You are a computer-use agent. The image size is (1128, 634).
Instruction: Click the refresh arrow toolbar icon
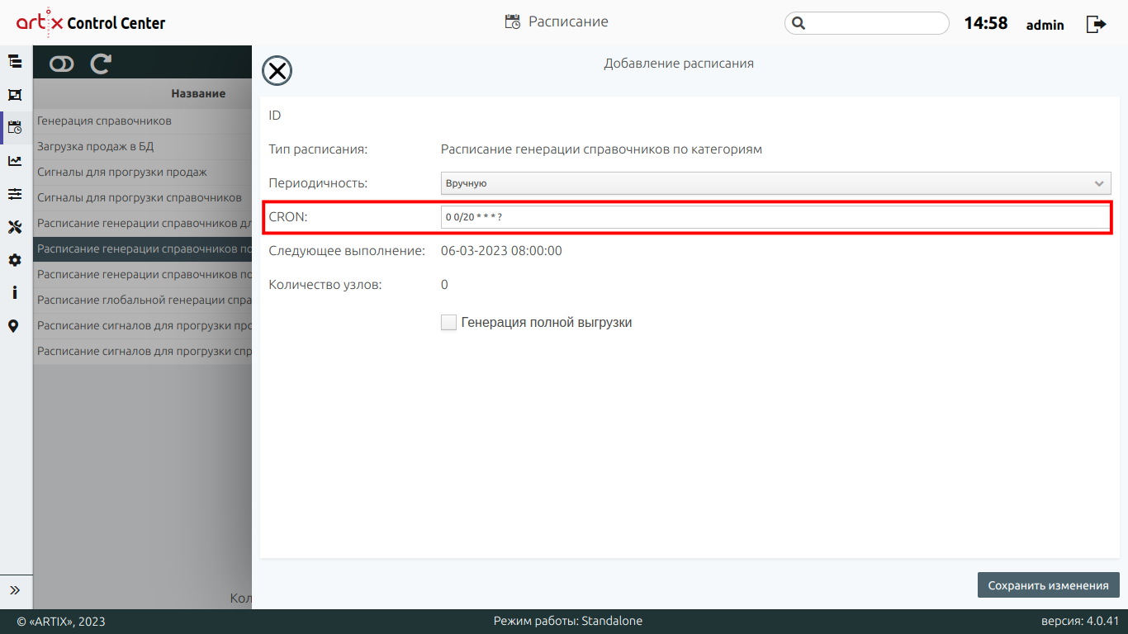pos(101,64)
